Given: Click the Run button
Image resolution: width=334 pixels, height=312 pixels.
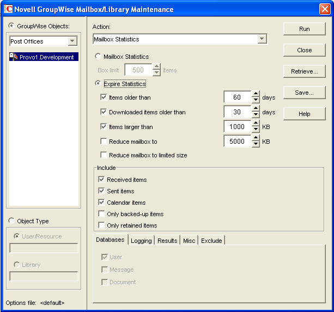Looking at the screenshot, I should (x=305, y=29).
